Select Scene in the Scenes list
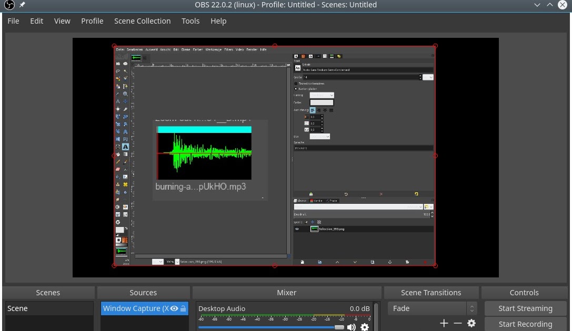572x331 pixels. [x=48, y=308]
